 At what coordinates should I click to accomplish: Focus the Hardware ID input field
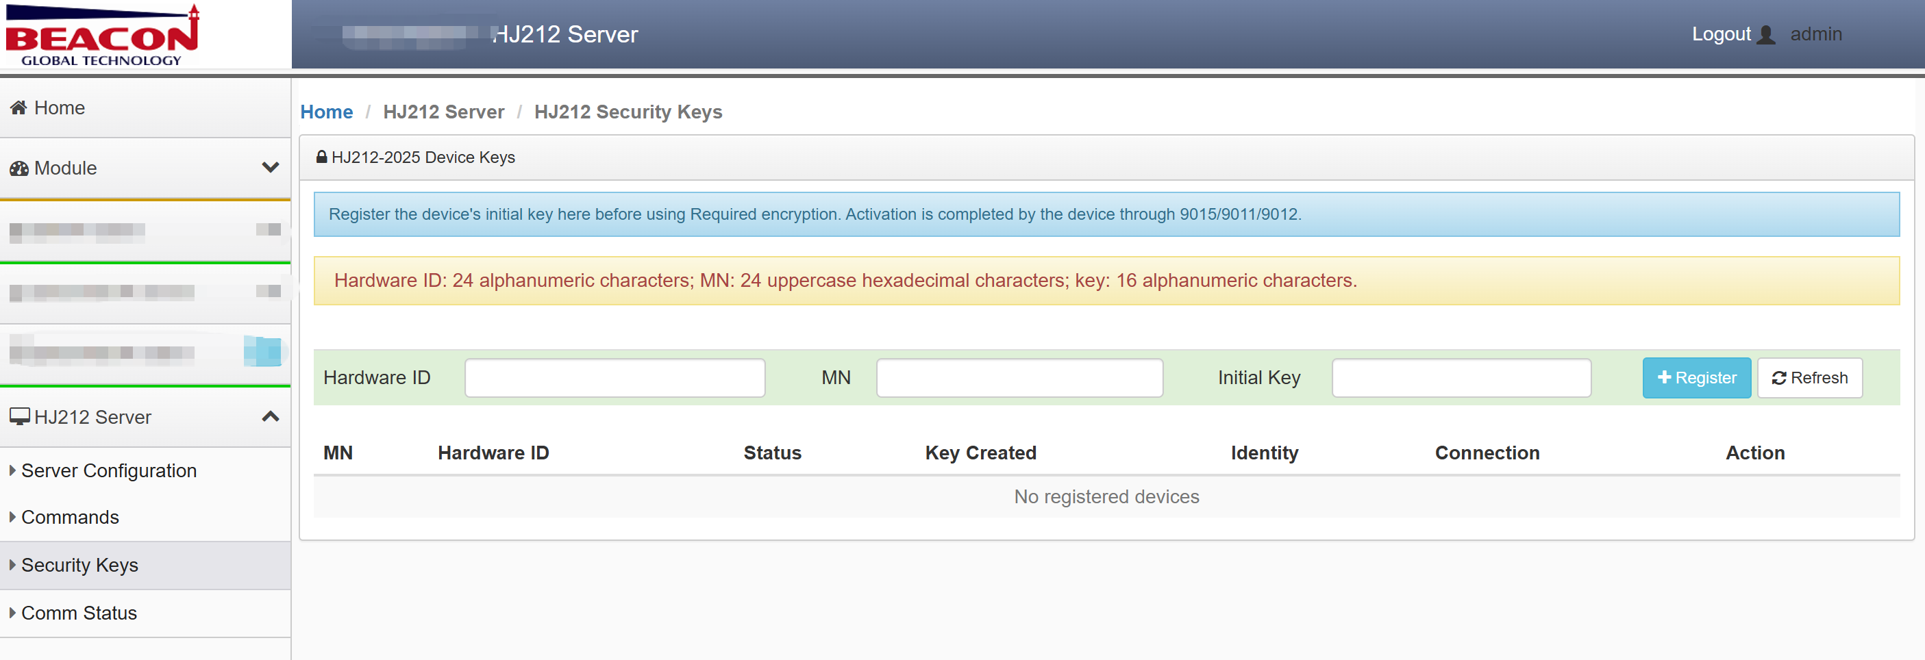(x=614, y=378)
